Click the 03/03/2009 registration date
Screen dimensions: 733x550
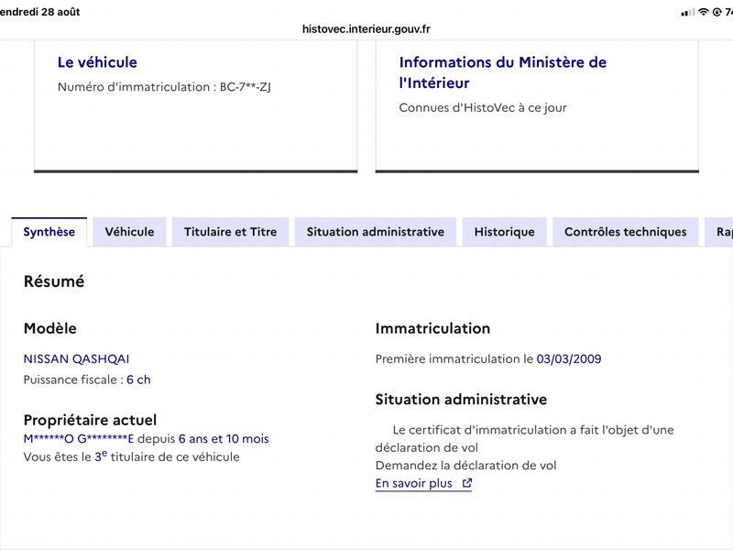click(x=569, y=358)
